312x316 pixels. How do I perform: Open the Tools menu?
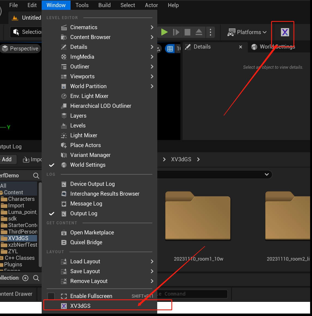click(x=82, y=5)
